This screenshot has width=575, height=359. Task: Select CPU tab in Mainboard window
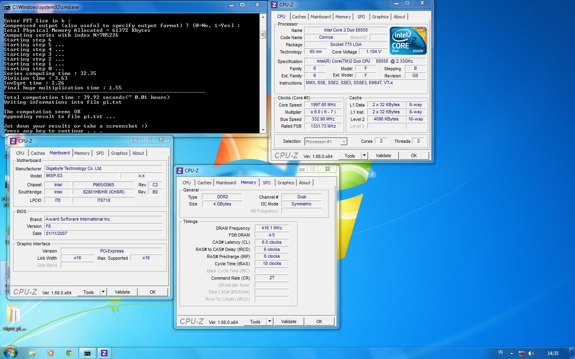point(20,153)
